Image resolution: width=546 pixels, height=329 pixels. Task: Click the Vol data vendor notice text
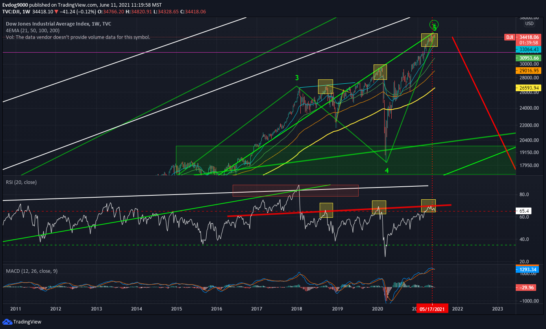(x=78, y=37)
